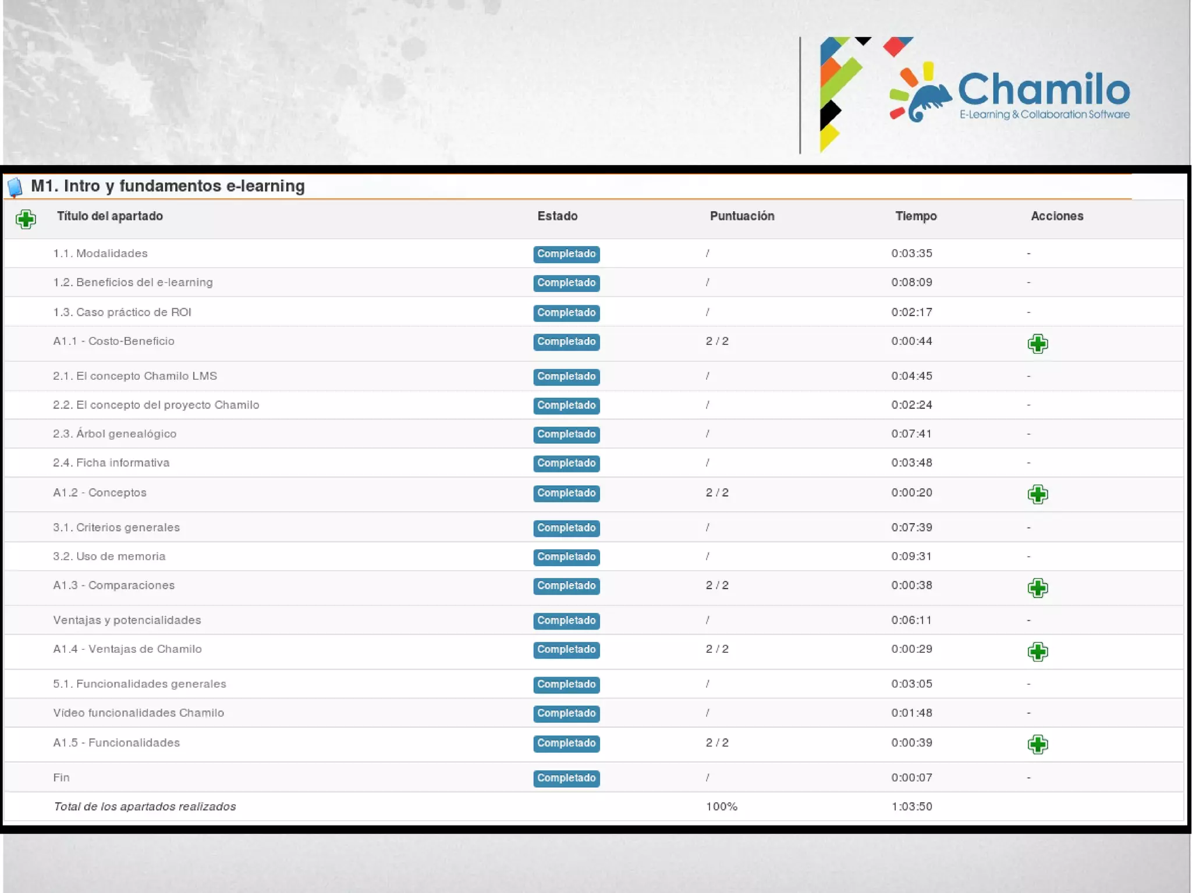
Task: Expand details for A1.1 - Costo-Beneficio
Action: (1037, 344)
